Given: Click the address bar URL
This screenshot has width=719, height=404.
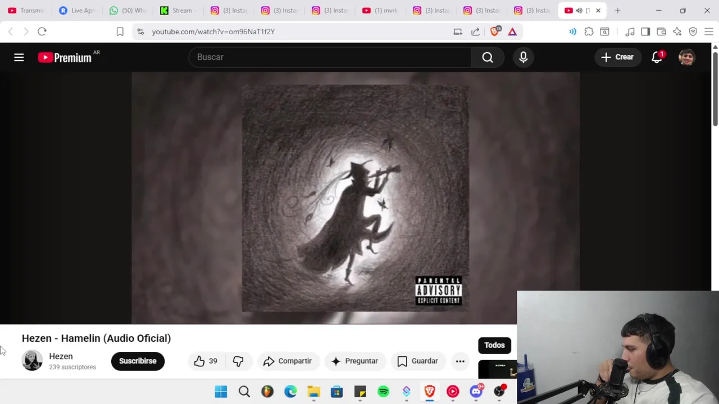Looking at the screenshot, I should (x=213, y=31).
